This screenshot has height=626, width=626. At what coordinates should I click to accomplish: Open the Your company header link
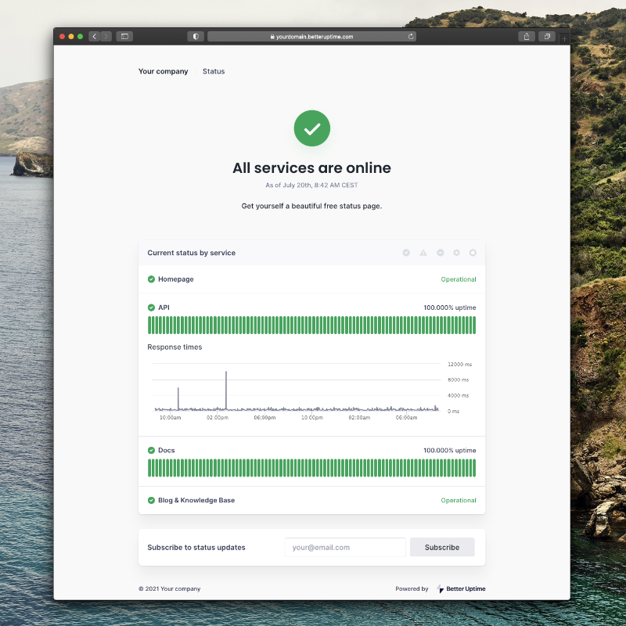[x=163, y=71]
